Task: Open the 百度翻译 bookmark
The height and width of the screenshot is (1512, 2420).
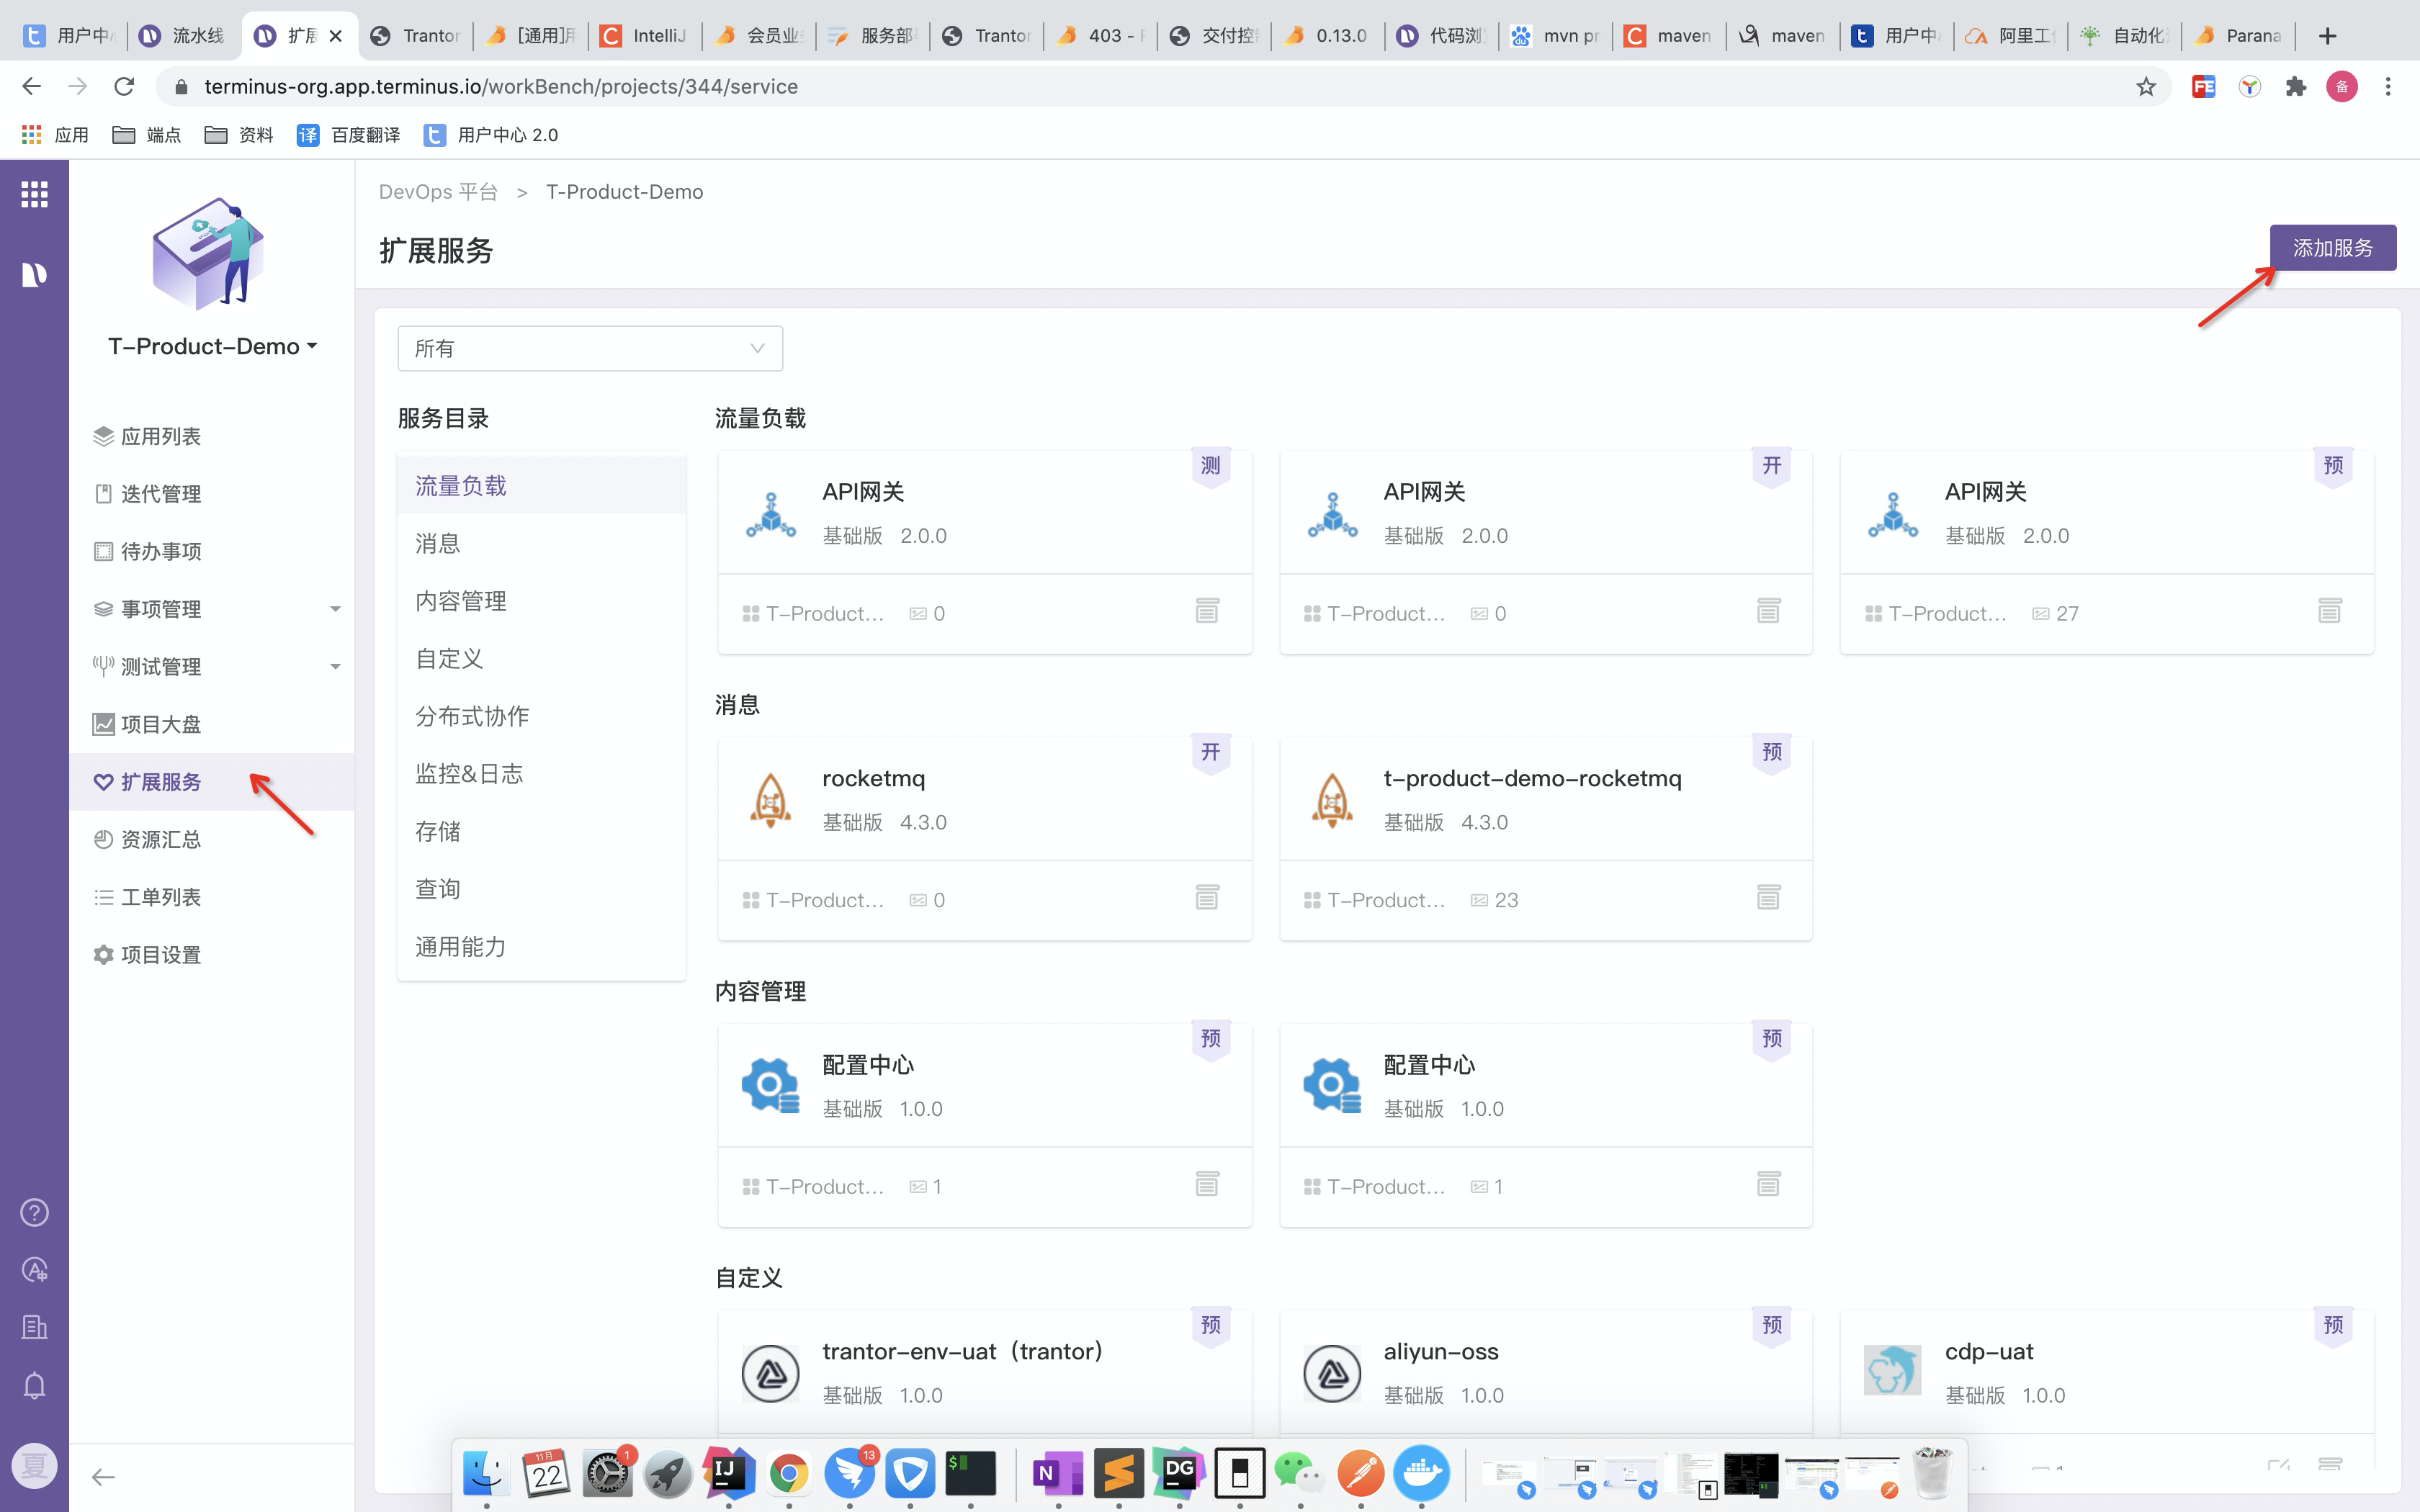Action: tap(349, 135)
